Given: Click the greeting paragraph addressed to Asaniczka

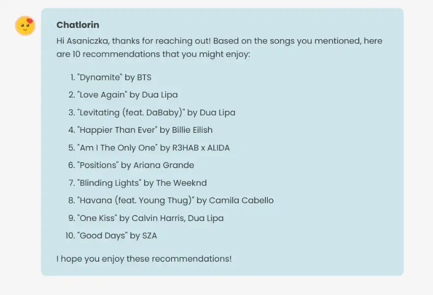Looking at the screenshot, I should coord(219,47).
